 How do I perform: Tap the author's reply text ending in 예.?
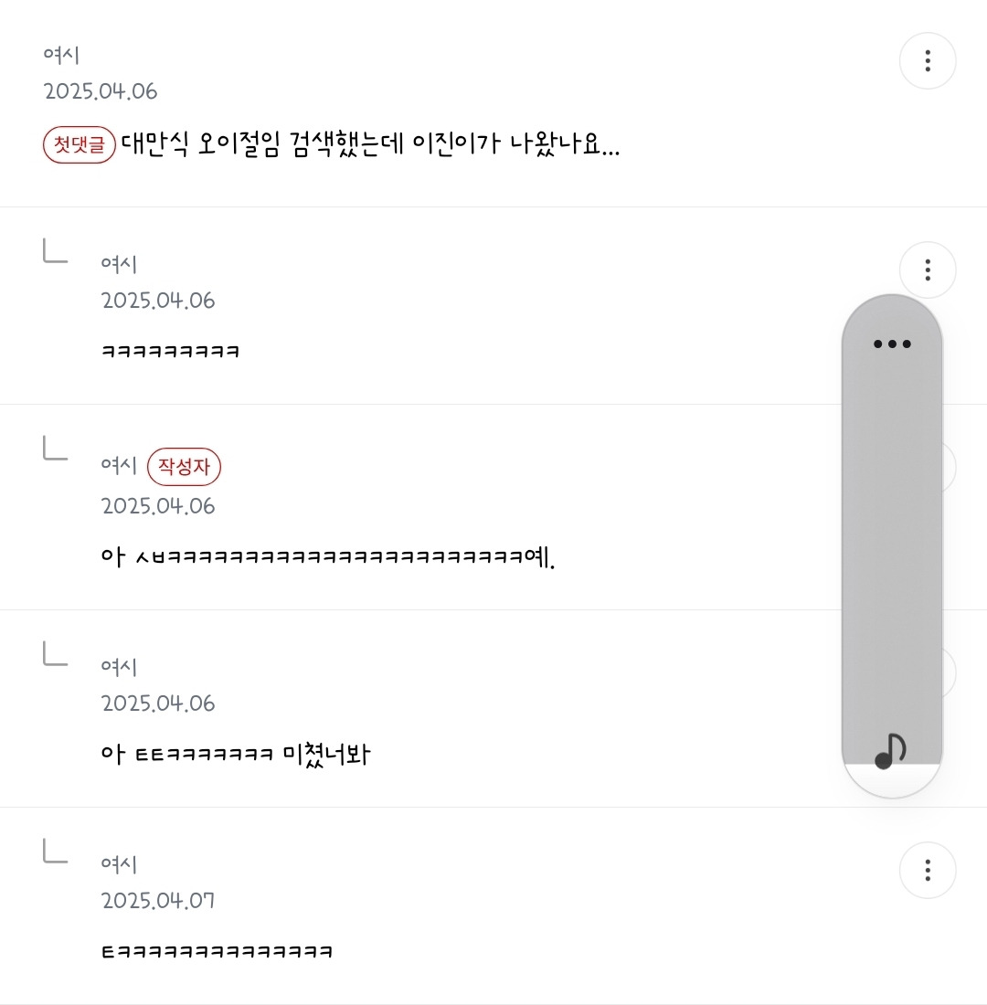tap(328, 556)
